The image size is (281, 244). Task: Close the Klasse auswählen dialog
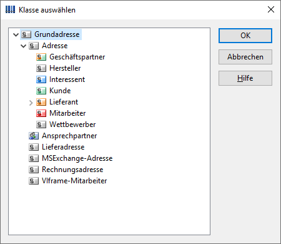271,9
